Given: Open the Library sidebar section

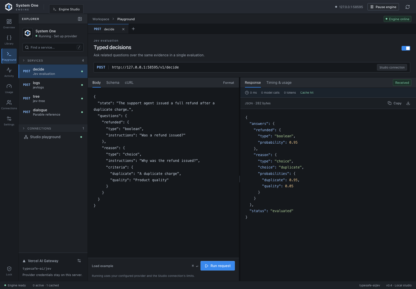Looking at the screenshot, I should [9, 40].
